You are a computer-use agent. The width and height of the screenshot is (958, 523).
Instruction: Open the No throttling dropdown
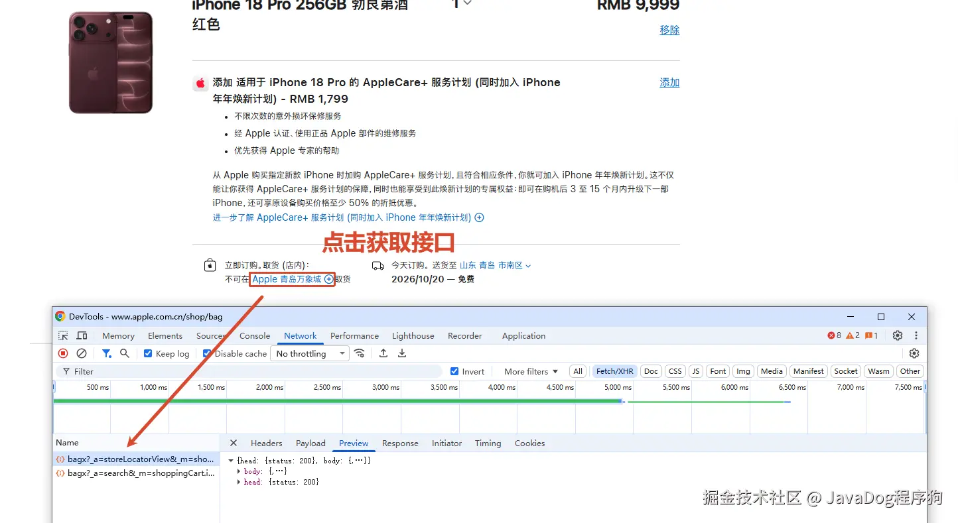(x=310, y=354)
